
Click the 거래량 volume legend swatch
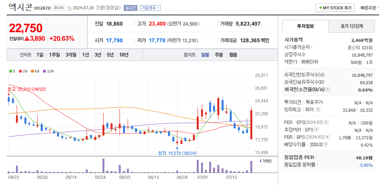point(260,161)
